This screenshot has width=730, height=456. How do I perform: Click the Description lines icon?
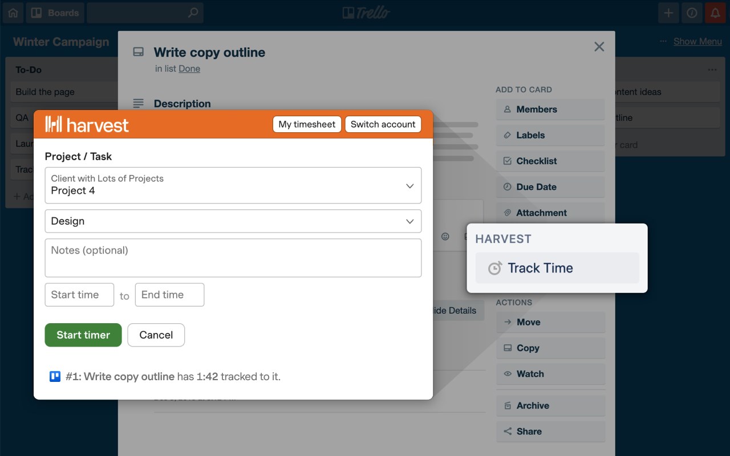point(138,104)
